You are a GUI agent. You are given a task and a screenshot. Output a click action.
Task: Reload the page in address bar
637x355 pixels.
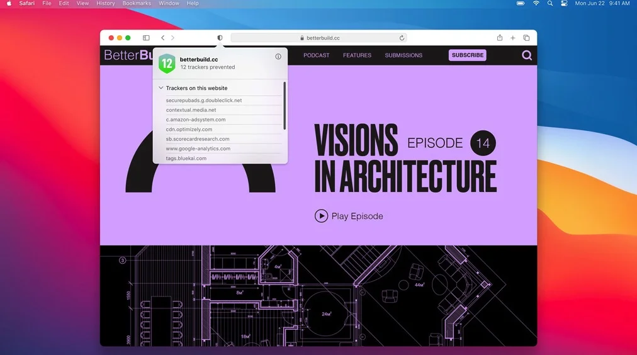point(402,38)
